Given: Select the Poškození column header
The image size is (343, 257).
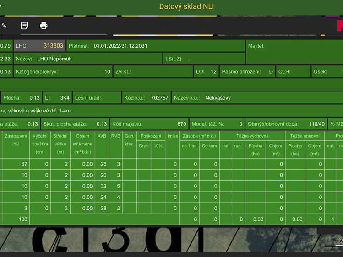Looking at the screenshot, I should click(151, 136).
